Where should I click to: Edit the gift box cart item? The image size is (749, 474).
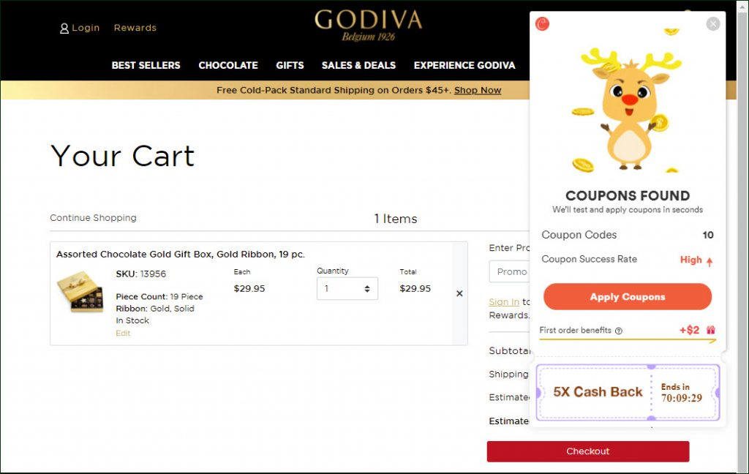123,333
